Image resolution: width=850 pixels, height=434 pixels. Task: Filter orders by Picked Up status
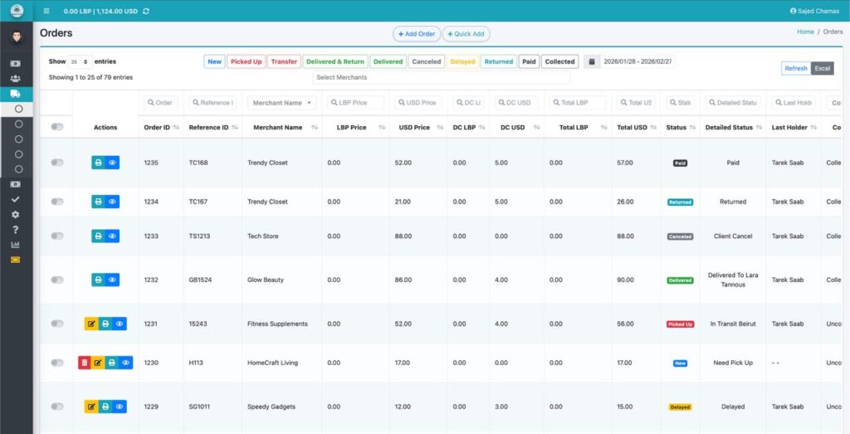tap(246, 61)
